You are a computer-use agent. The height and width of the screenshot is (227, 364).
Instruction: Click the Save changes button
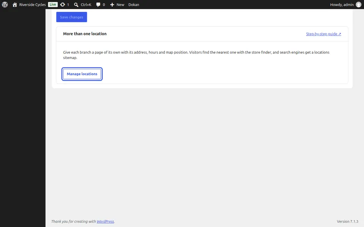pos(72,17)
